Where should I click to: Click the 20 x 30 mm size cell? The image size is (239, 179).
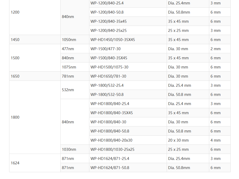(x=178, y=140)
